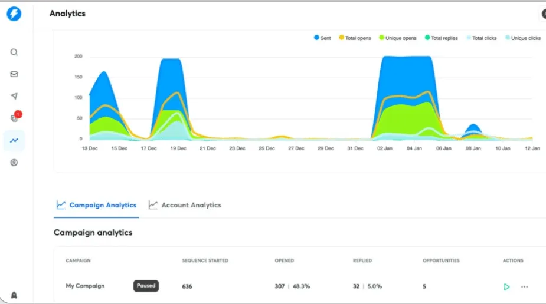Click the lightning bolt app logo
The image size is (546, 304).
14,14
